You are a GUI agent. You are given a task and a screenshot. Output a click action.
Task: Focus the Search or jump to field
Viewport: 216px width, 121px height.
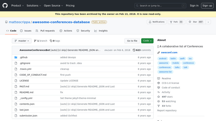click(160, 6)
